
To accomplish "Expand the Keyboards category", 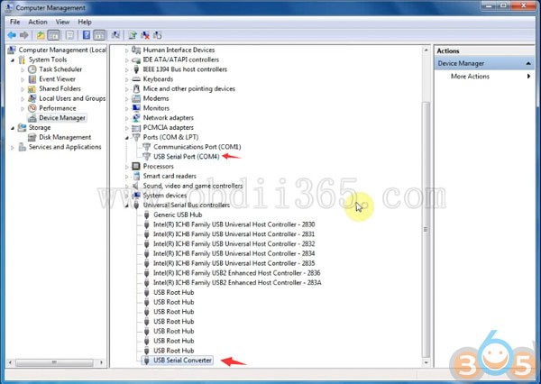I will coord(126,79).
